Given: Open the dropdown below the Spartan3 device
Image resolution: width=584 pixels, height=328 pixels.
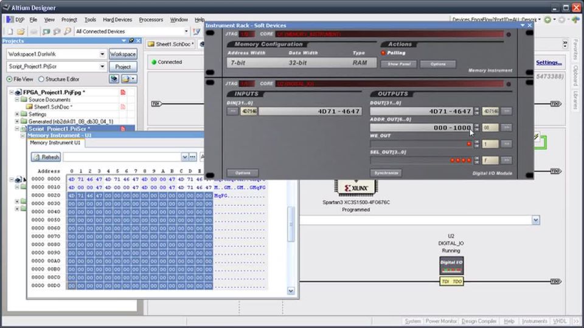Looking at the screenshot, I should 535,220.
